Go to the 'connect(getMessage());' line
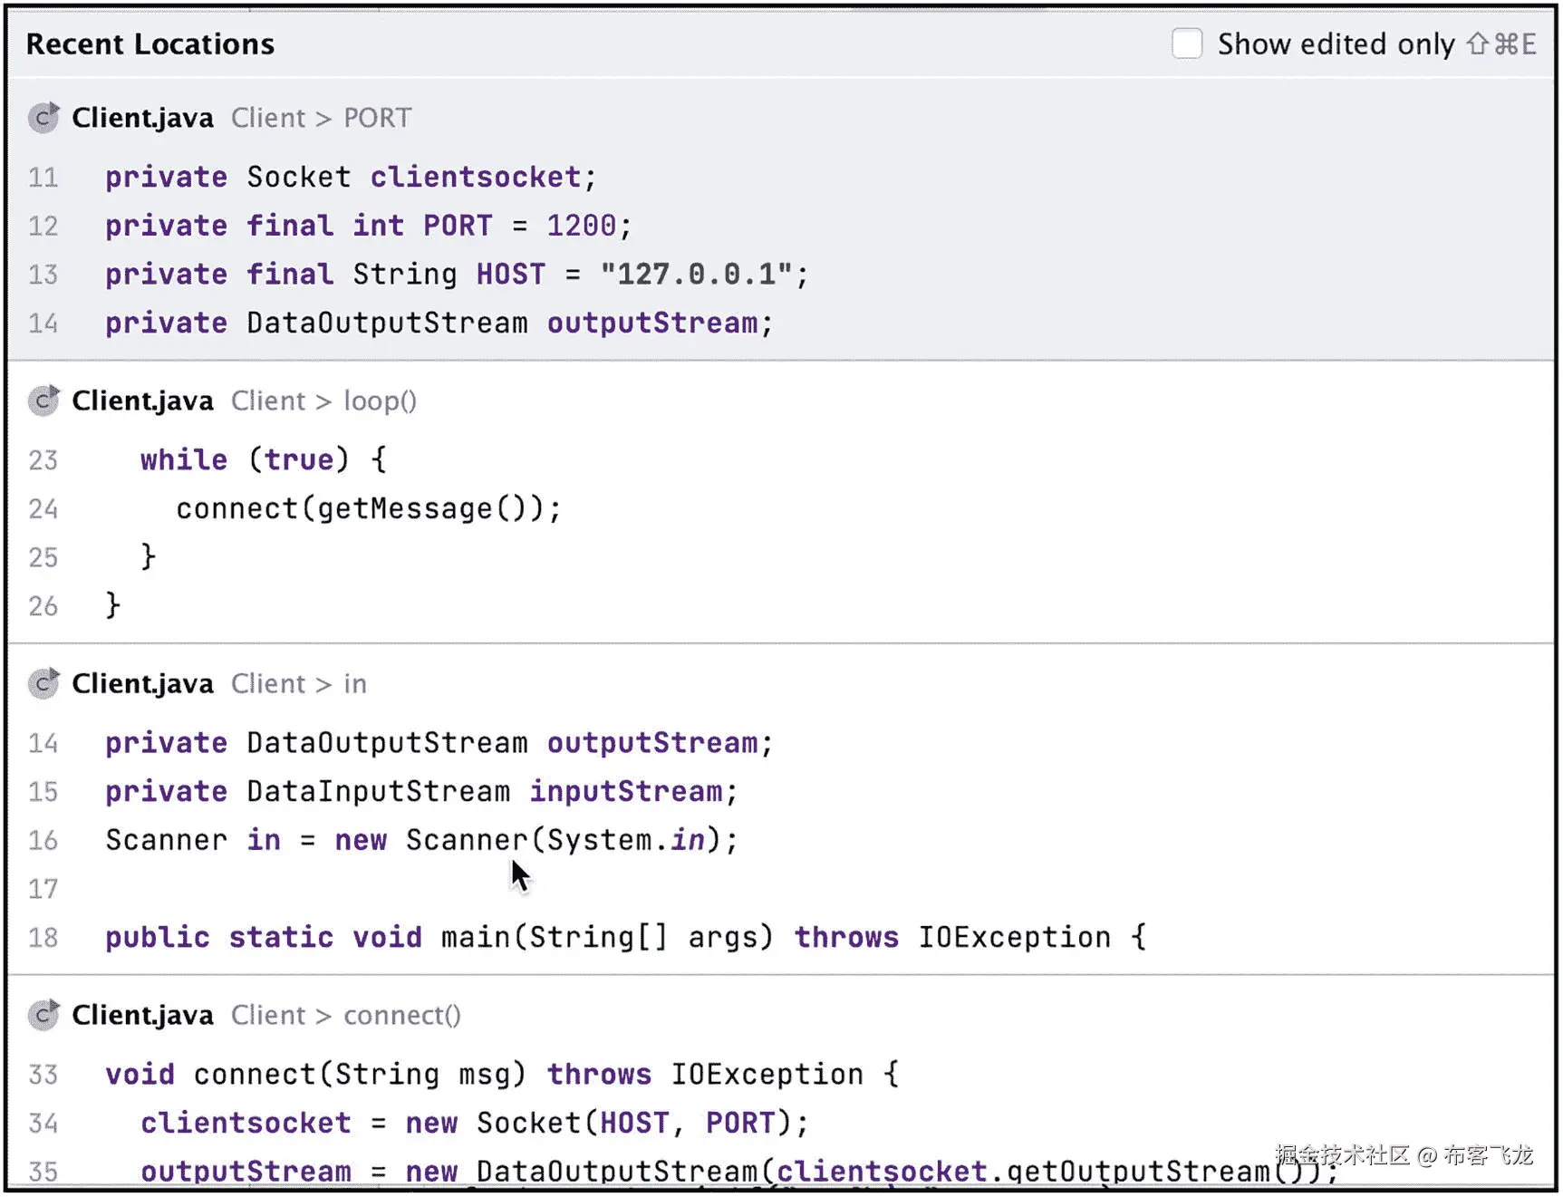1563x1197 pixels. tap(369, 508)
